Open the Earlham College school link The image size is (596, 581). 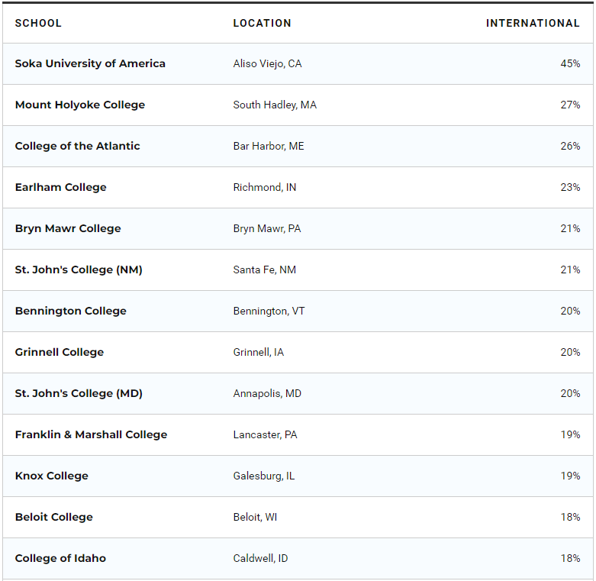tap(60, 187)
